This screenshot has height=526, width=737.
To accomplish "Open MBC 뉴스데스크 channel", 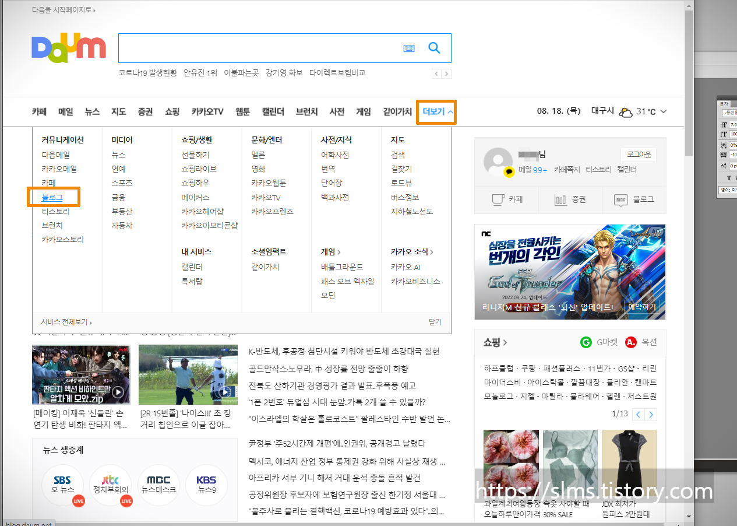I will pyautogui.click(x=158, y=485).
